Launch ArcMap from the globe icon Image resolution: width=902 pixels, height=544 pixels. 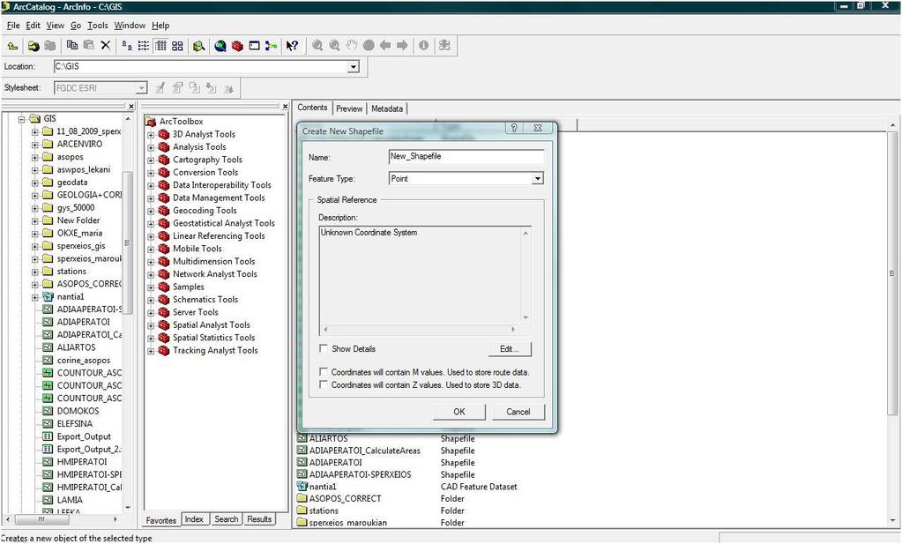point(220,46)
